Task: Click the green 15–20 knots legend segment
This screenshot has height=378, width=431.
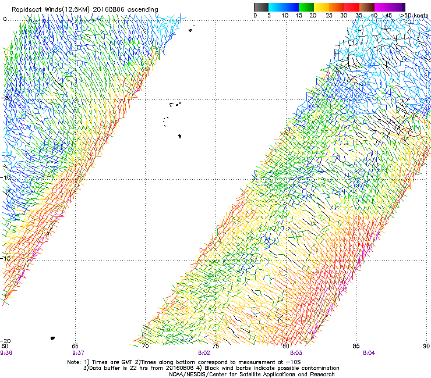Action: [x=306, y=7]
